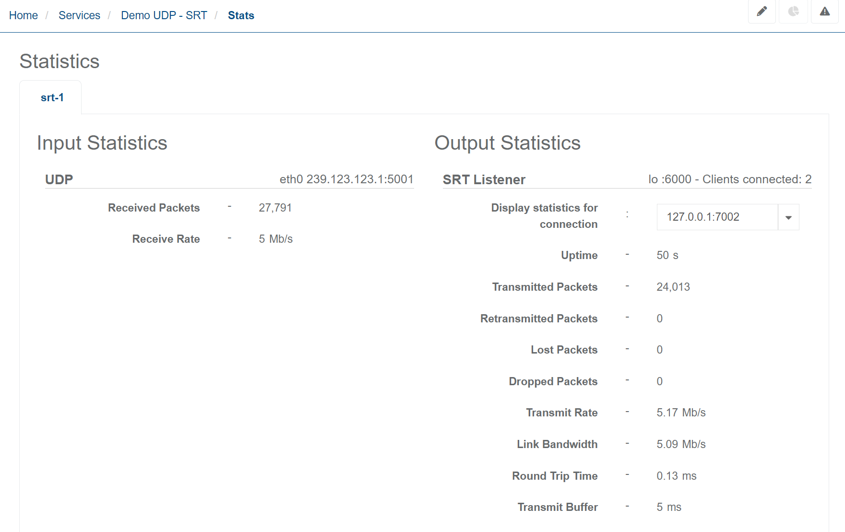Click the SRT Listener section title
This screenshot has height=532, width=845.
coord(484,179)
